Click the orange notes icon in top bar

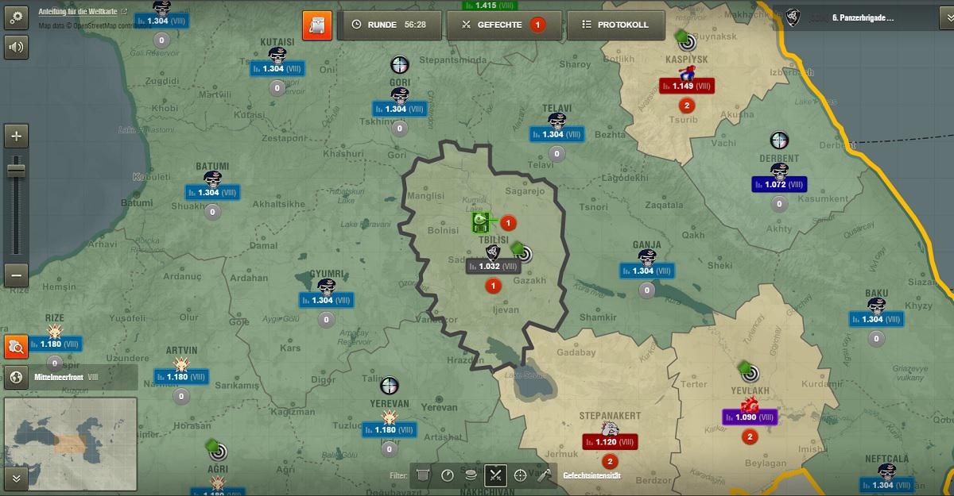point(317,25)
